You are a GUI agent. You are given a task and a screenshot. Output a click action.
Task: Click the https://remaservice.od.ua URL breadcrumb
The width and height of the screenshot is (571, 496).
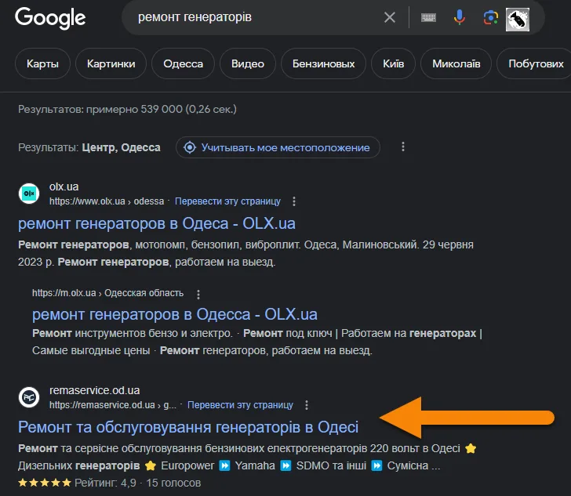tap(113, 405)
